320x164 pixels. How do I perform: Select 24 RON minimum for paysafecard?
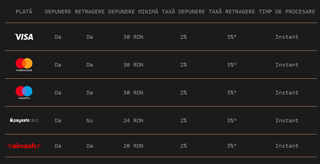click(133, 120)
